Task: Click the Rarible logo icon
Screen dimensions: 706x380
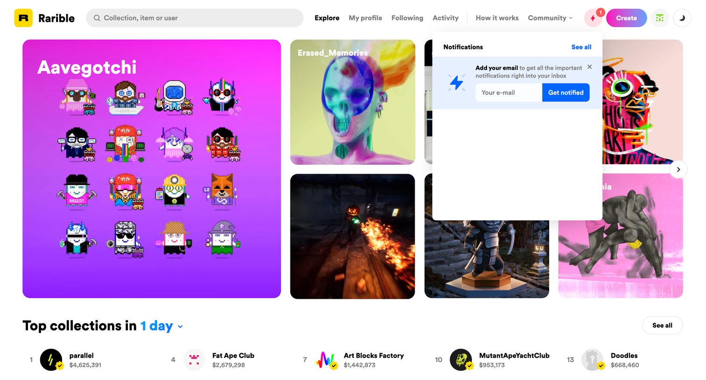Action: point(23,18)
